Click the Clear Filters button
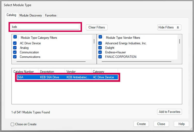194x132 pixels. tap(97, 27)
